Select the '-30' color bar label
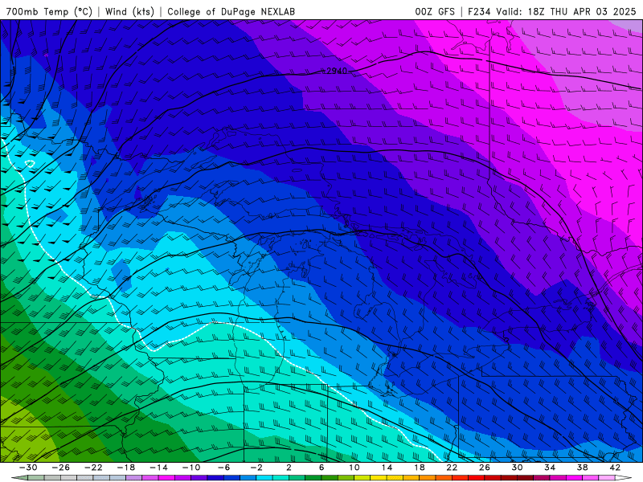Viewport: 643px width, 482px height. point(28,468)
